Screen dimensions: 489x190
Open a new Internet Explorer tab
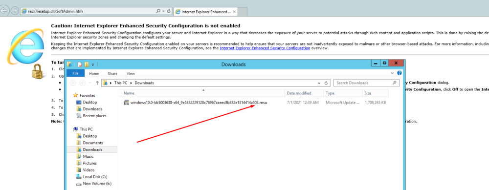[243, 12]
